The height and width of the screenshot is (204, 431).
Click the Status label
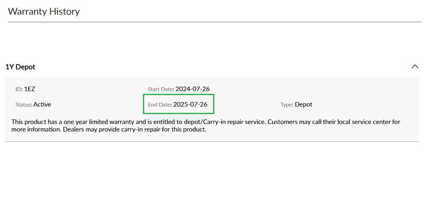tap(23, 105)
